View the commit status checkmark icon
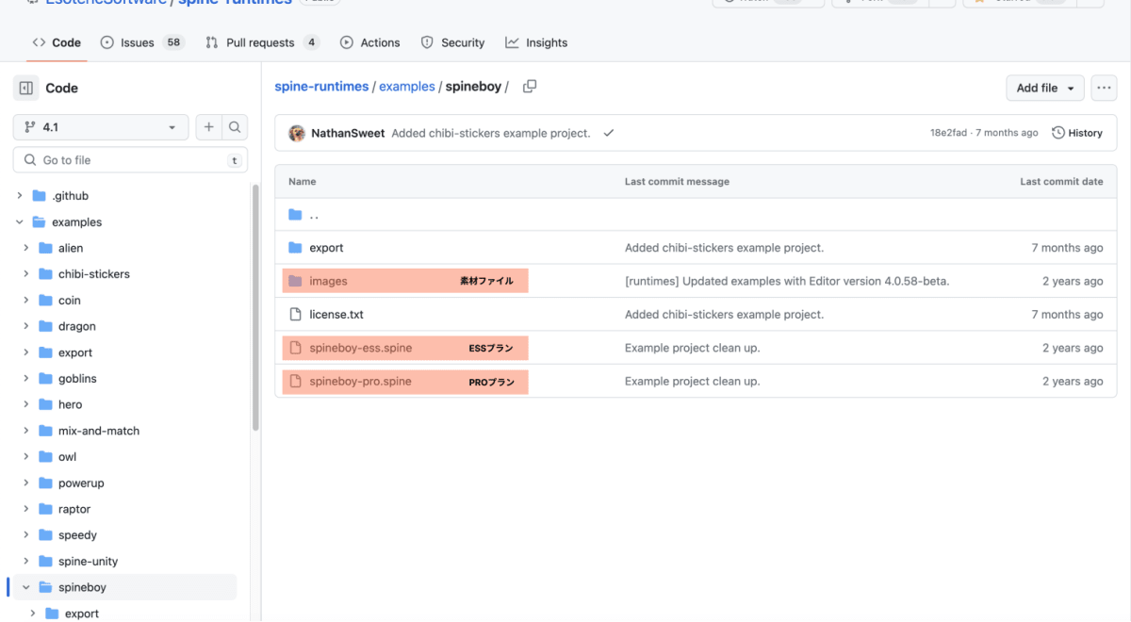Screen dimensions: 1131x622 [x=609, y=133]
